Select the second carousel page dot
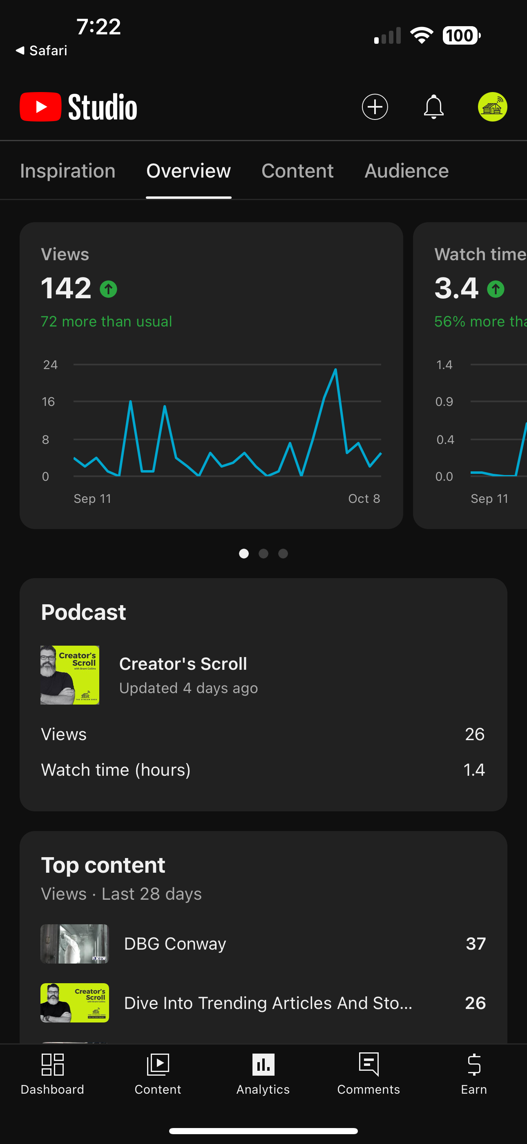Image resolution: width=527 pixels, height=1144 pixels. click(263, 553)
